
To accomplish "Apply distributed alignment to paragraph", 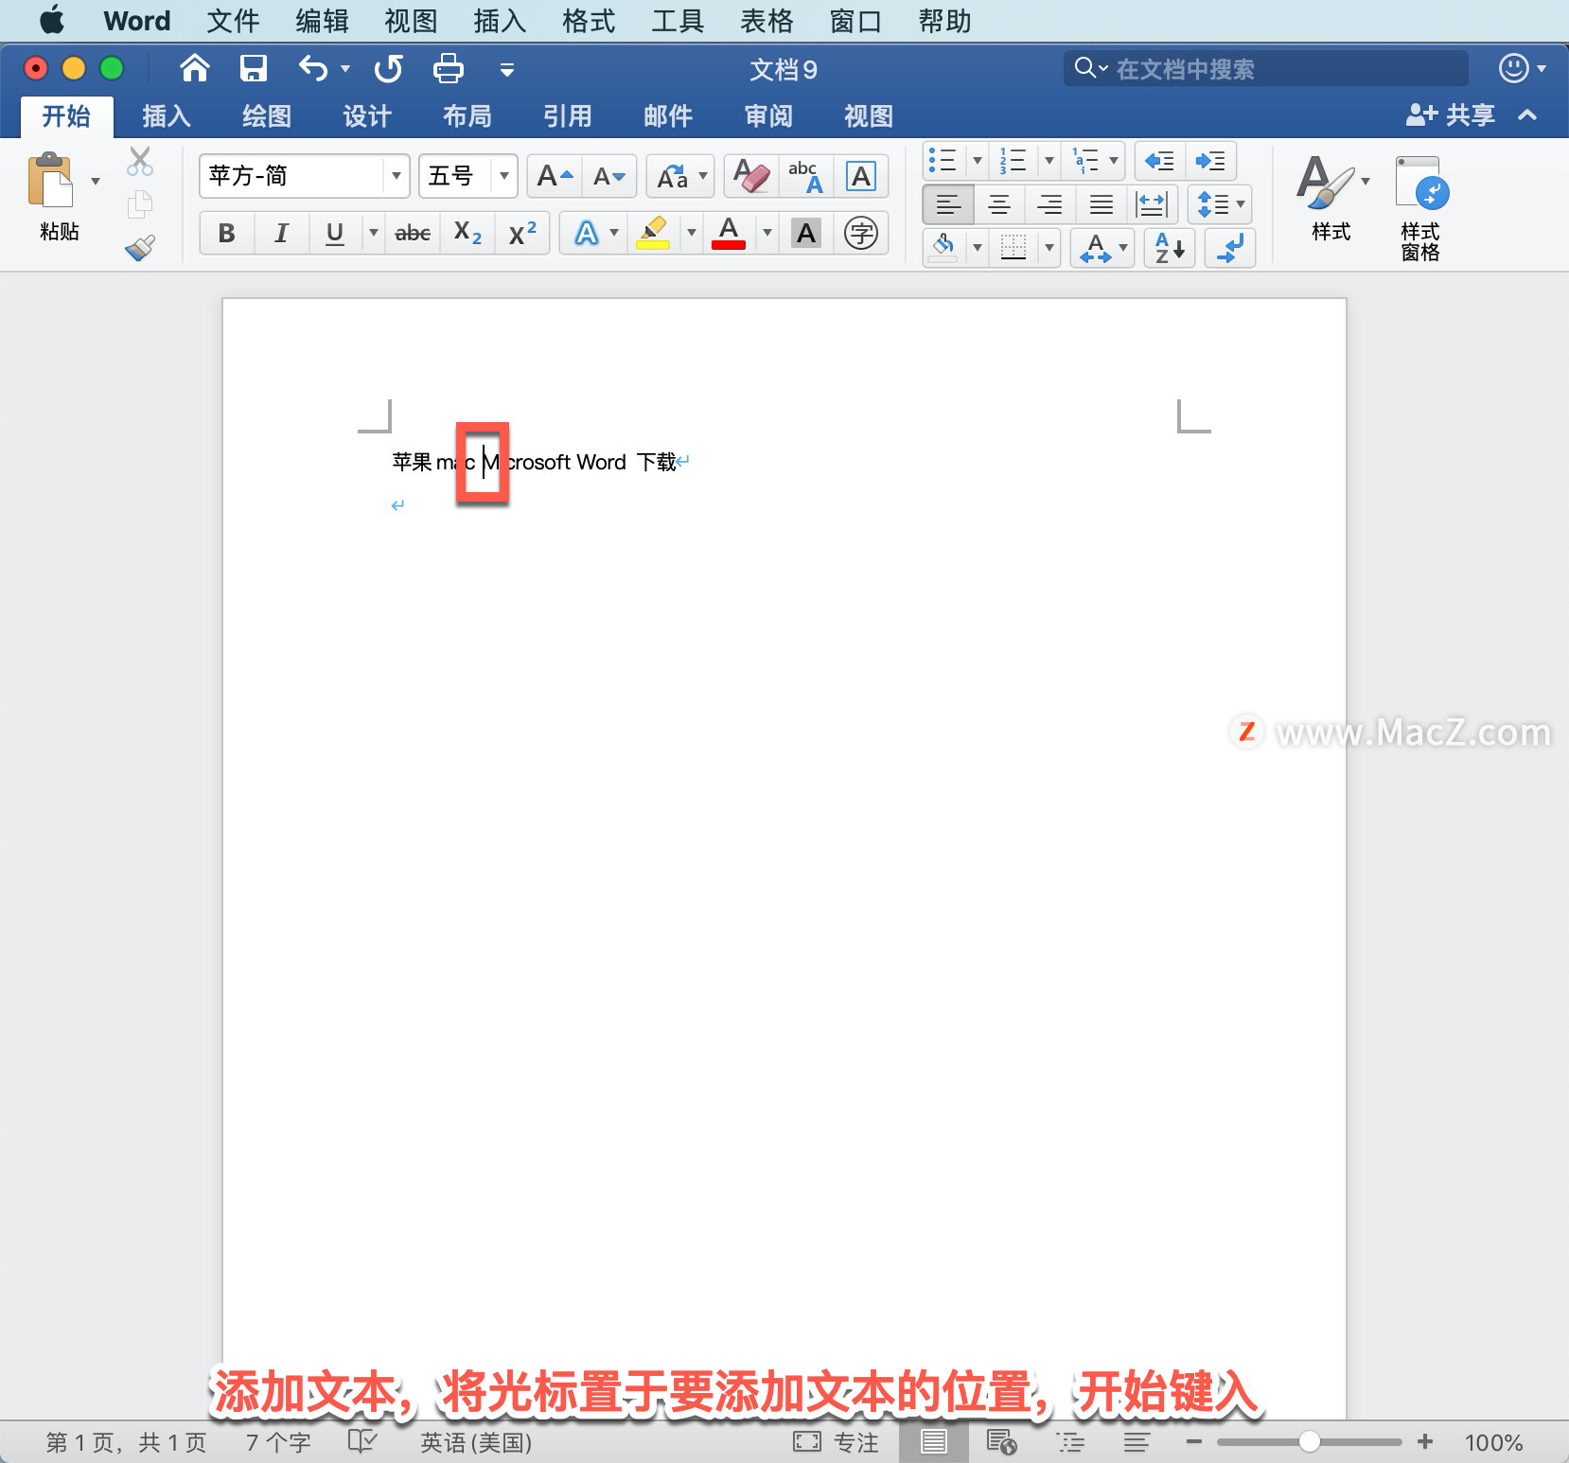I will [x=1152, y=204].
